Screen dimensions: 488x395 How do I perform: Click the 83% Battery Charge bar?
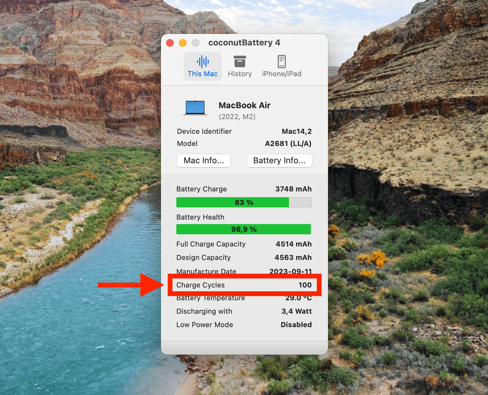tap(244, 202)
